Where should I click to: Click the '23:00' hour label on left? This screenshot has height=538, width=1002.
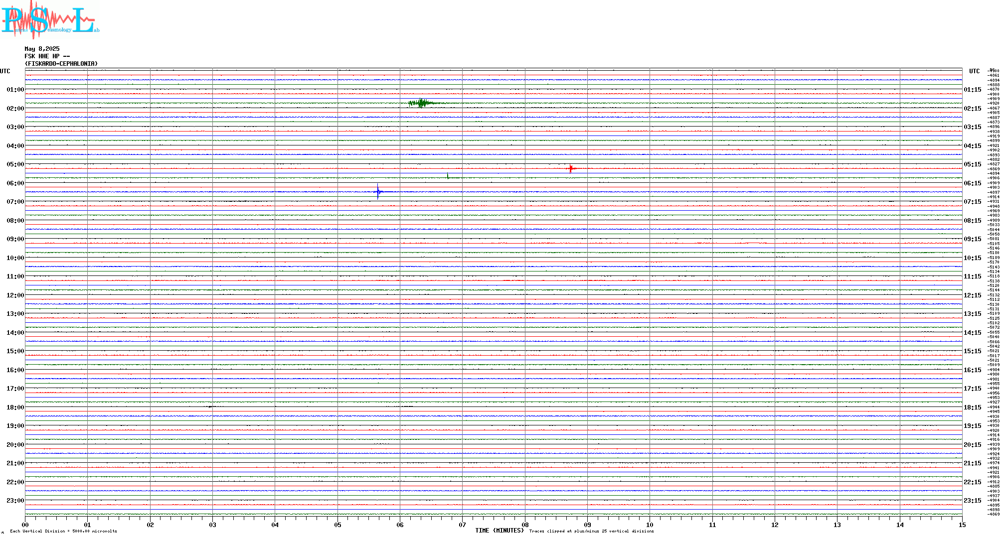[15, 501]
